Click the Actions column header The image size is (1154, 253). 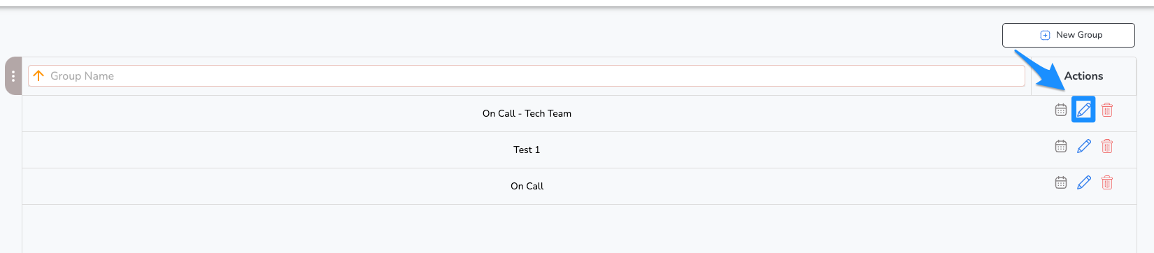(x=1083, y=76)
